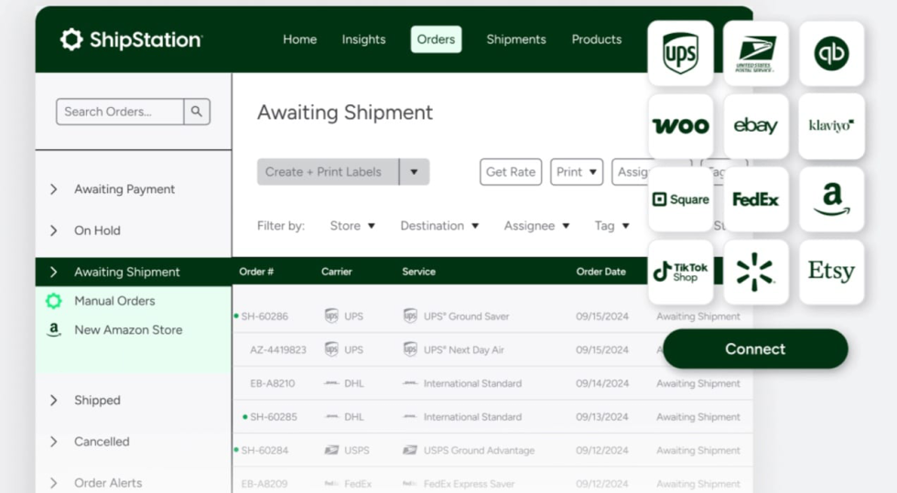Open the Insights tab
The width and height of the screenshot is (897, 493).
coord(364,39)
